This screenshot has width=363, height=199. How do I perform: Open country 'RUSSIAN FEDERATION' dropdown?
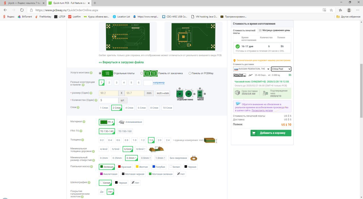tap(252, 69)
